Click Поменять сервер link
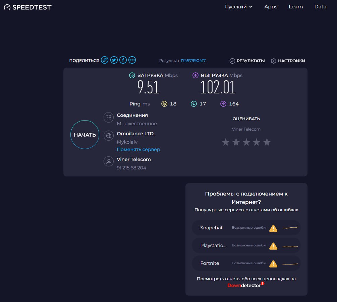 coord(138,149)
